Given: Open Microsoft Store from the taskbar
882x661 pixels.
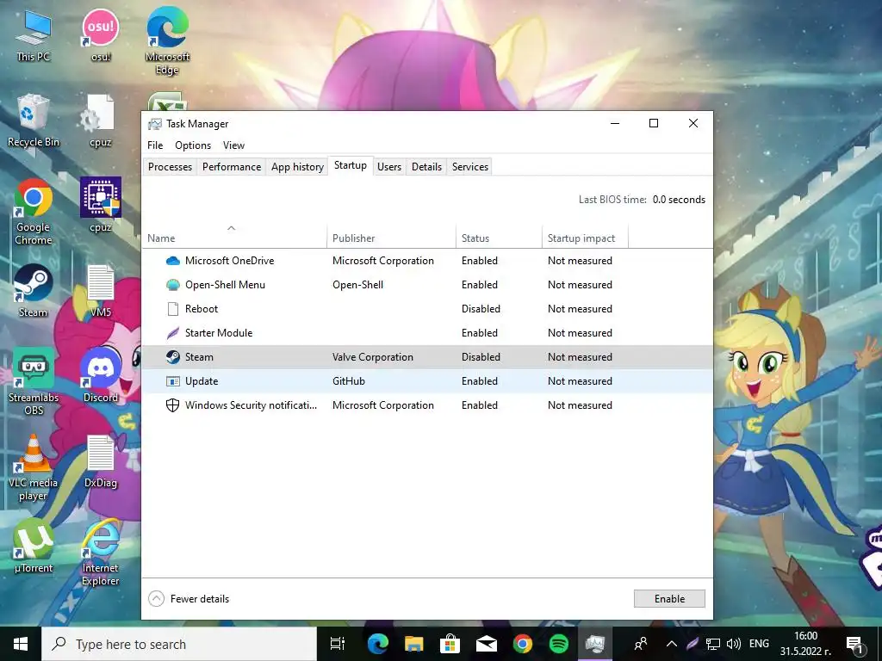Looking at the screenshot, I should (x=450, y=644).
